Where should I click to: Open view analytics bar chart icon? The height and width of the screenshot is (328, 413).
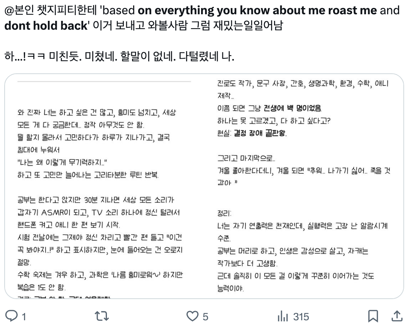283,316
